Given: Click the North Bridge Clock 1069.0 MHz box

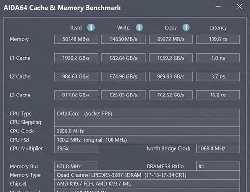Looking at the screenshot, I should (x=218, y=149).
